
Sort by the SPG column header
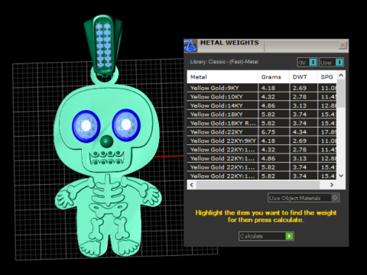[327, 77]
